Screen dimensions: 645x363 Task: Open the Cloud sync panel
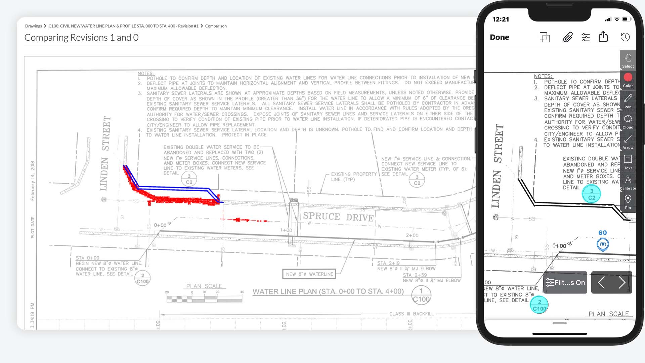[x=628, y=122]
